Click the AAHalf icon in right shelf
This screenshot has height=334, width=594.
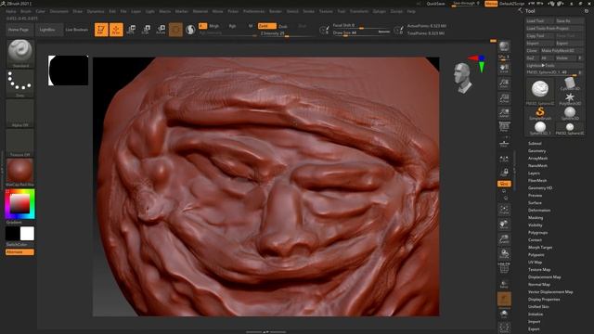(504, 113)
